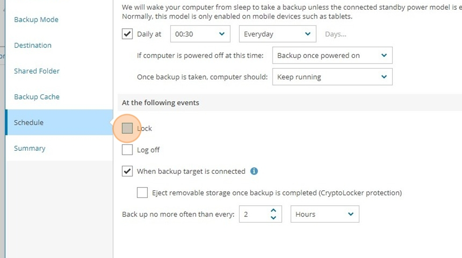Open the Backup once powered on dropdown

pyautogui.click(x=332, y=55)
